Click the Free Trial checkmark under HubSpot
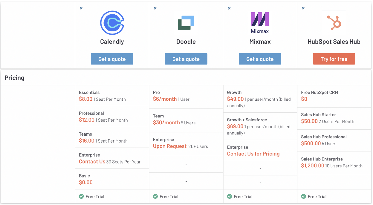 tap(303, 196)
